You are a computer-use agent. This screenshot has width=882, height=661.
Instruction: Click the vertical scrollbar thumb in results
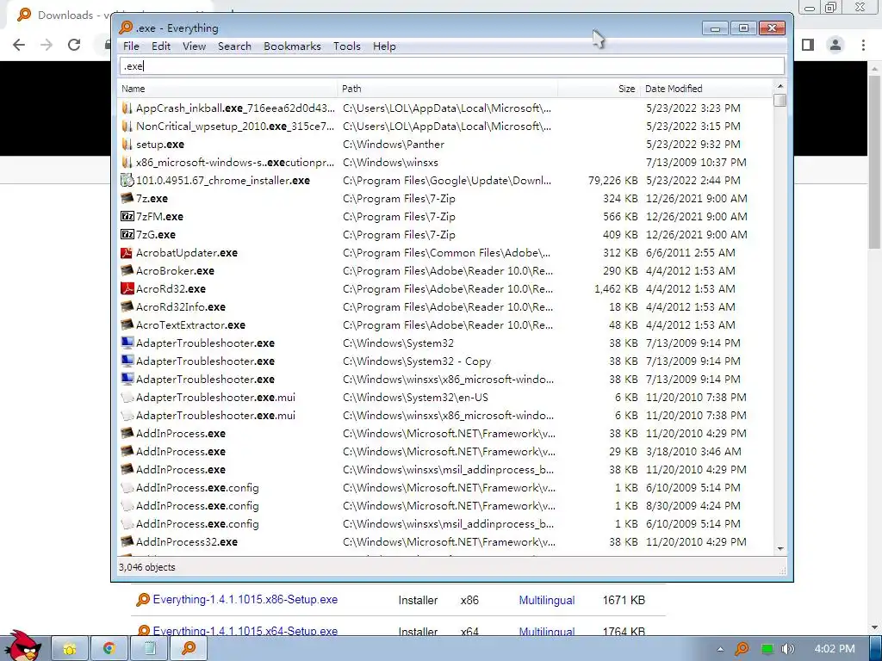coord(780,100)
